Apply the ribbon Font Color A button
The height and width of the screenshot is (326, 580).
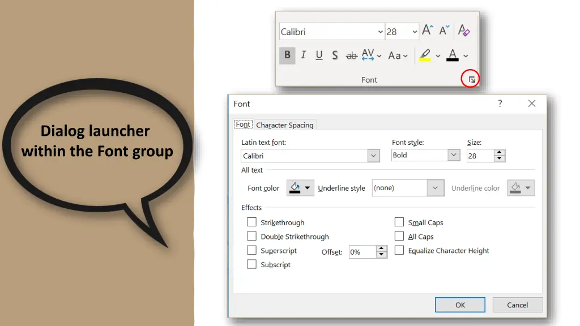pyautogui.click(x=453, y=55)
